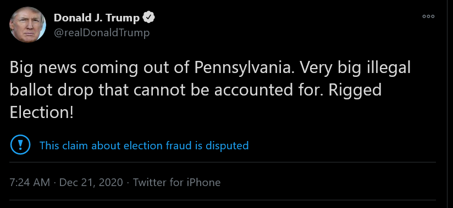Click the word Rigged in the tweet
Viewport: 453px width, 208px height.
point(355,91)
